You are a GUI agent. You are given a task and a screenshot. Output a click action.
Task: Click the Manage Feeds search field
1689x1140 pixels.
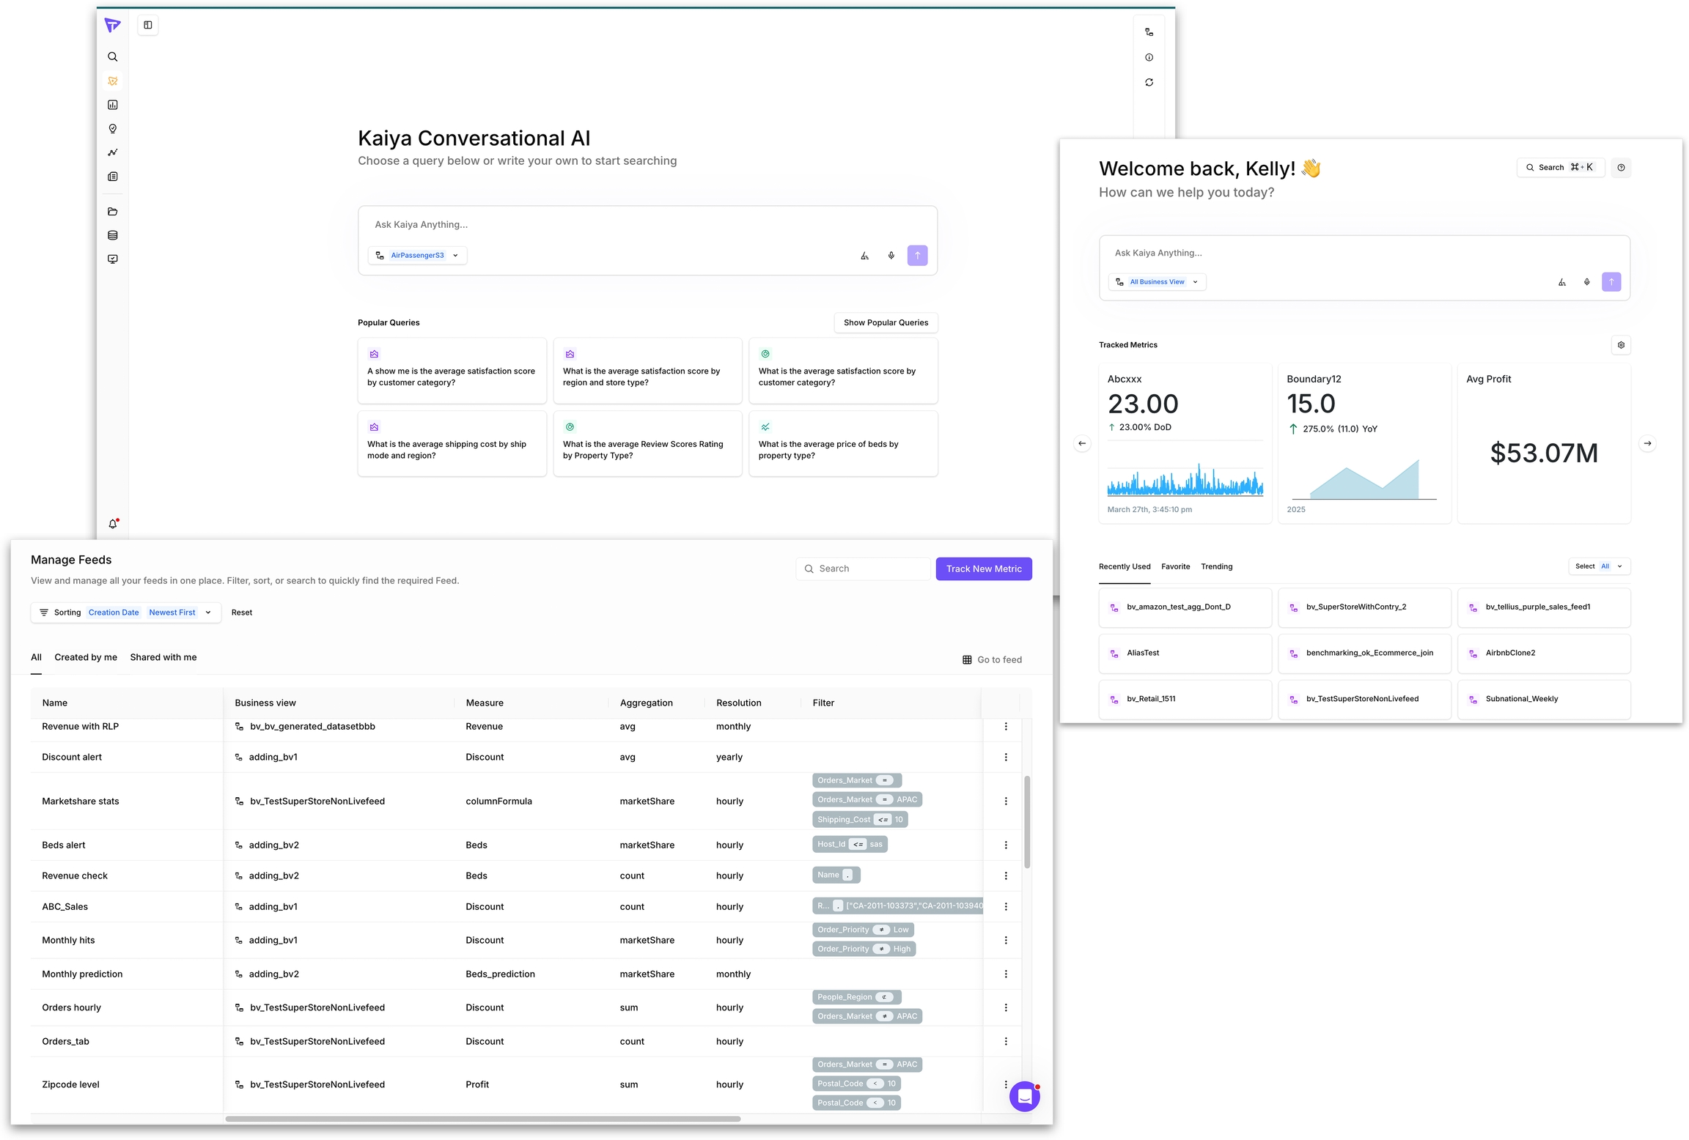(x=863, y=569)
